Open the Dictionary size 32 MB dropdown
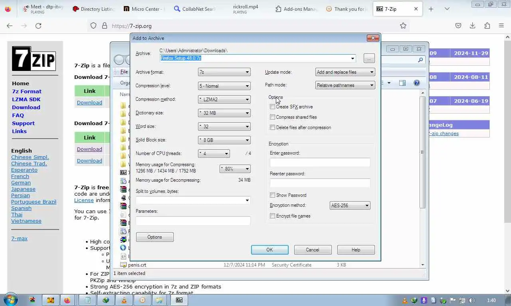 point(224,113)
